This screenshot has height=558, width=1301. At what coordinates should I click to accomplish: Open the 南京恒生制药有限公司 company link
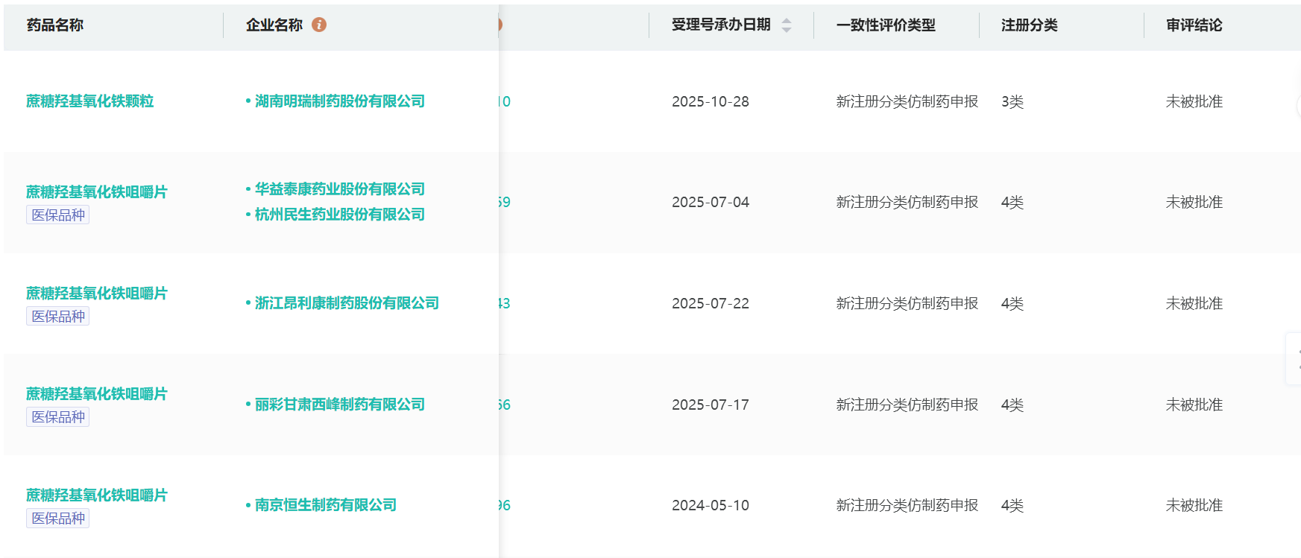click(326, 505)
